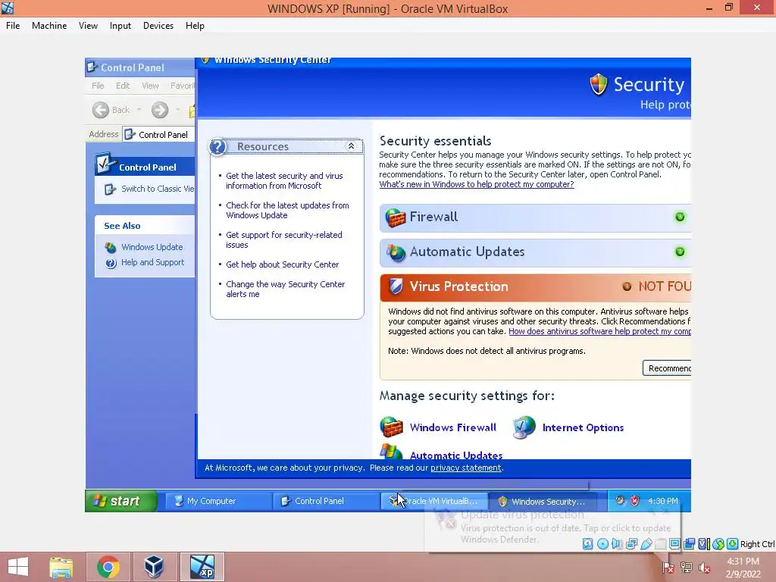Collapse the Resources panel chevron
Viewport: 776px width, 582px height.
pyautogui.click(x=351, y=146)
